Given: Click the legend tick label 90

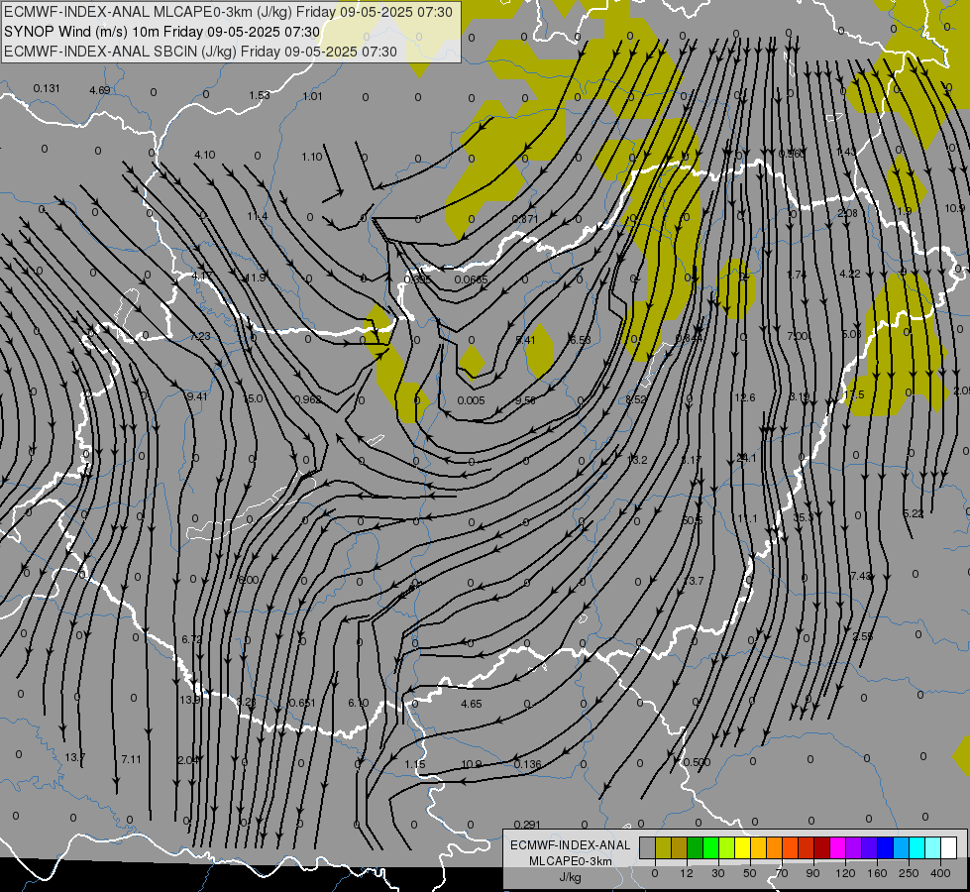Looking at the screenshot, I should pyautogui.click(x=812, y=873).
